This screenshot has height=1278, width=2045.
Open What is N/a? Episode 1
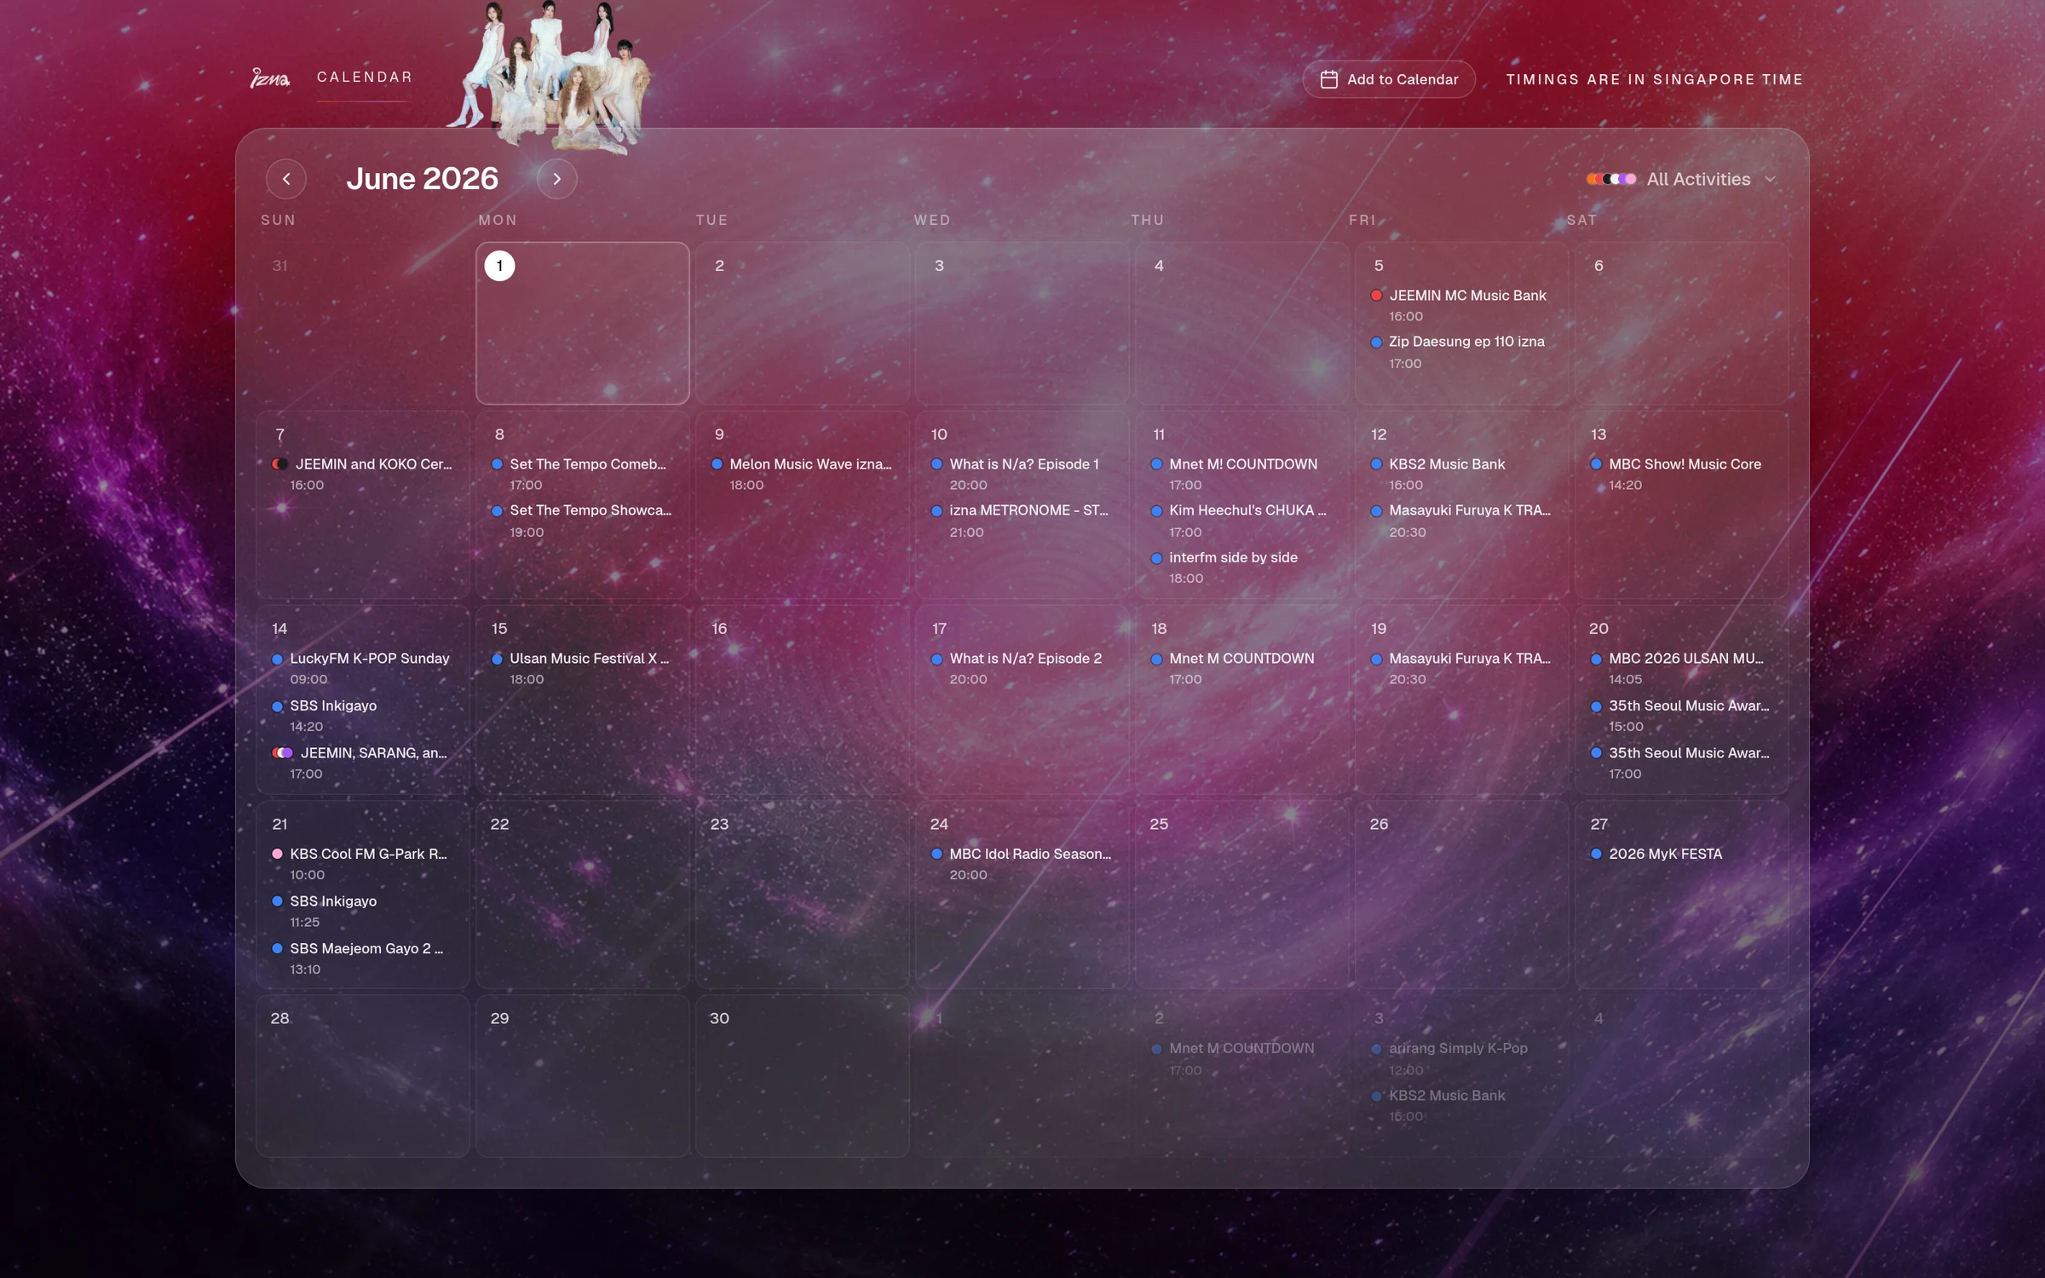click(x=1021, y=474)
